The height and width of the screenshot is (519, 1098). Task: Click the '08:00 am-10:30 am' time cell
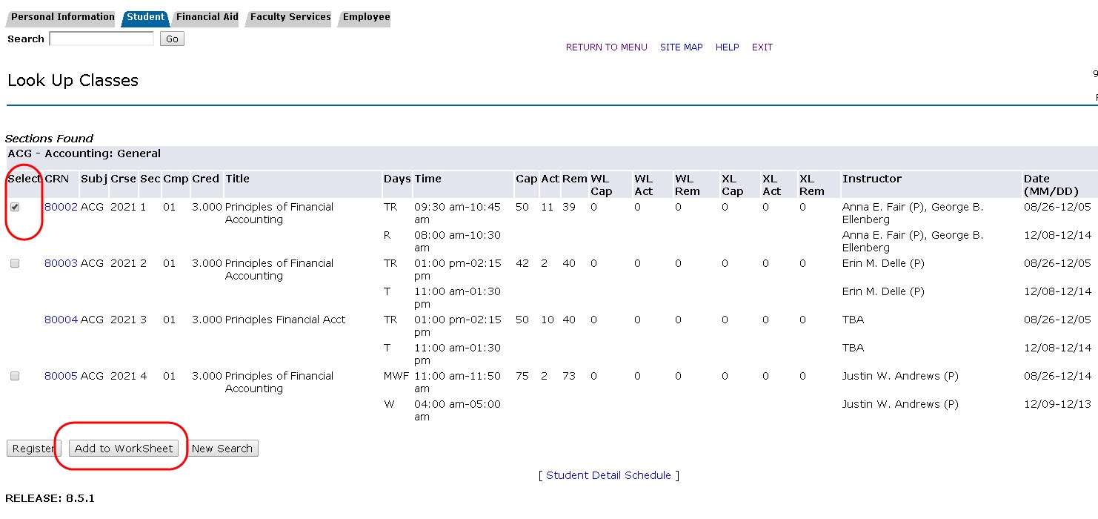[458, 242]
